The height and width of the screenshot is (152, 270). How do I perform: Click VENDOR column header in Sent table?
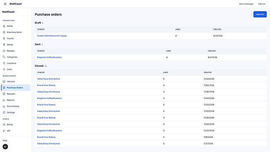pos(41,51)
